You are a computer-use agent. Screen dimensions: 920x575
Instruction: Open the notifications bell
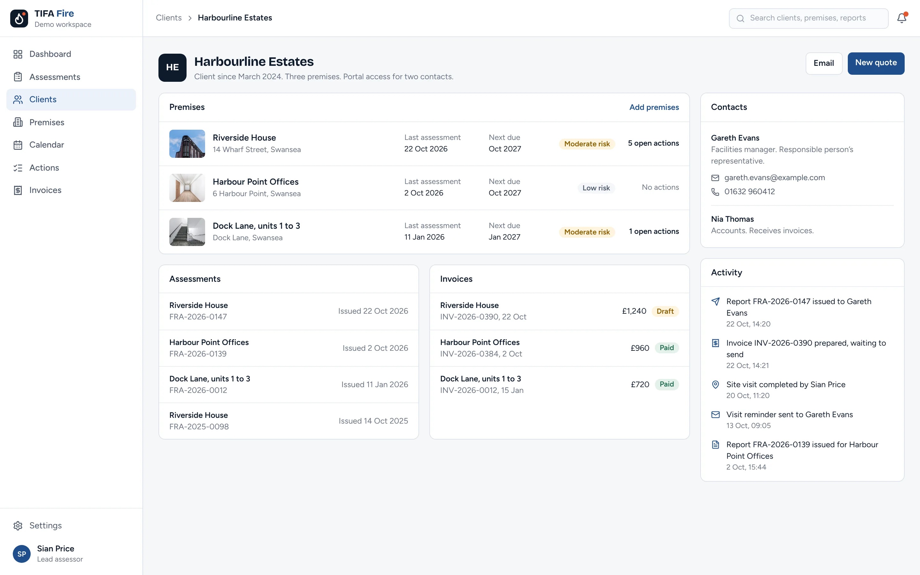click(902, 18)
